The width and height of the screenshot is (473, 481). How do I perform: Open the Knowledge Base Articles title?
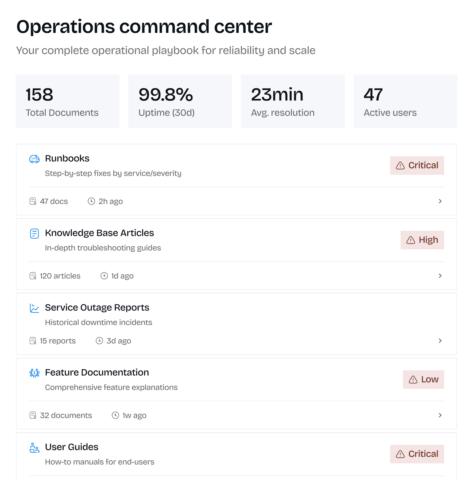(99, 233)
